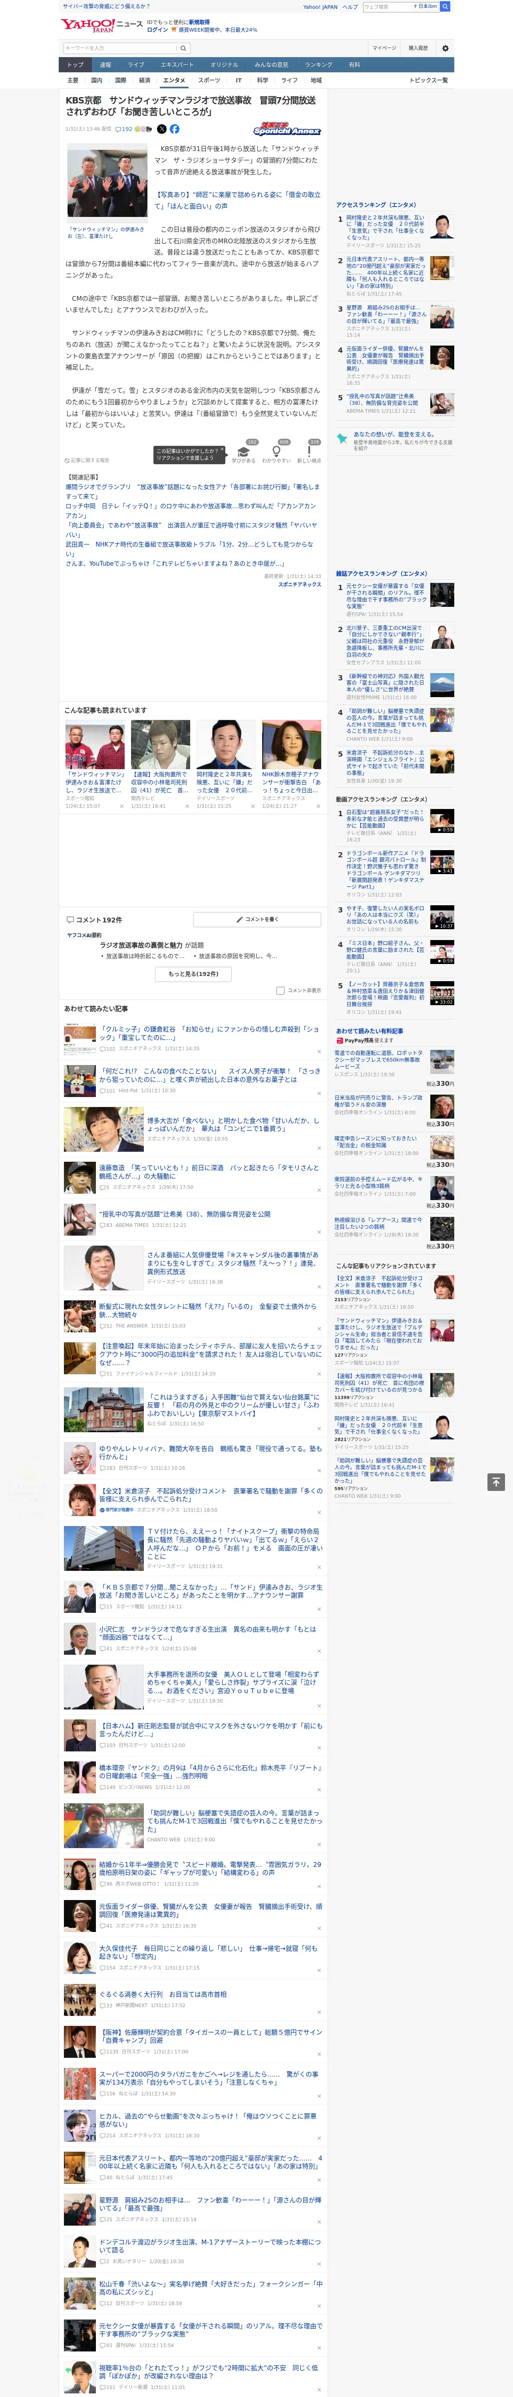The image size is (513, 2397).
Task: Click the 記事に関する報告 report icon link
Action: point(87,460)
